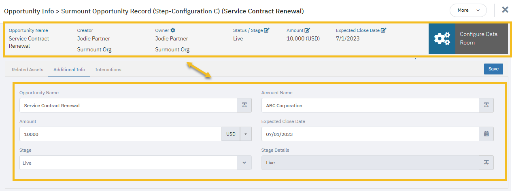This screenshot has width=512, height=191.
Task: Click the disabled Stage Details field
Action: click(x=370, y=163)
